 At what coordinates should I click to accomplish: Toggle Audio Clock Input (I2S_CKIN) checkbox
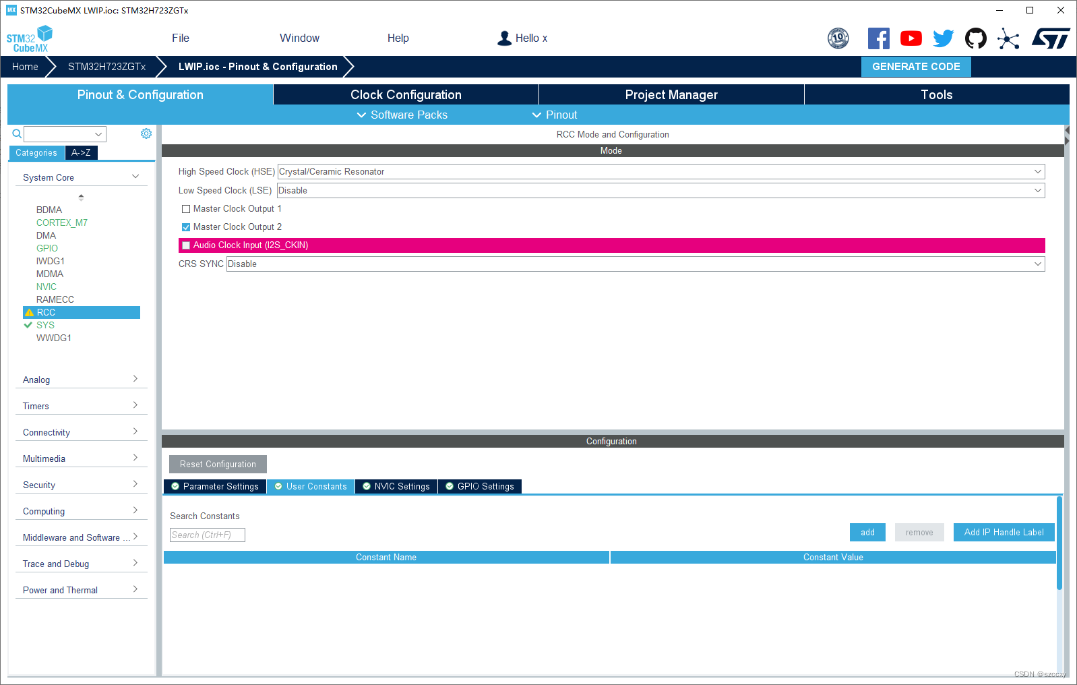pyautogui.click(x=186, y=245)
